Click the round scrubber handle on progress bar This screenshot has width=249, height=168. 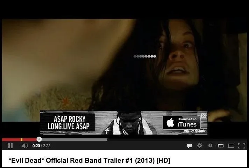(x=39, y=139)
